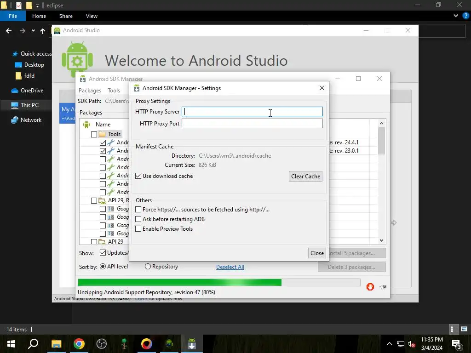Image resolution: width=471 pixels, height=353 pixels.
Task: Open Android Studio taskbar icon
Action: (169, 344)
